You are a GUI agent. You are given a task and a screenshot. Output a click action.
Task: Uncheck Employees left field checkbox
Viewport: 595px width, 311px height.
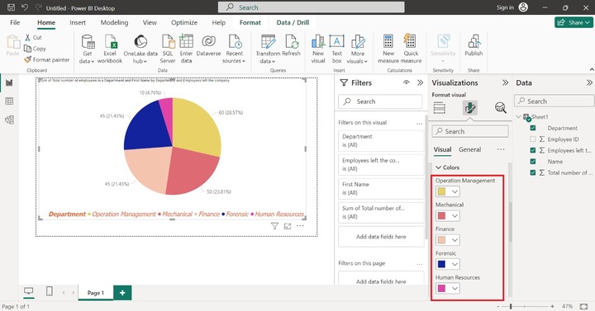click(533, 150)
